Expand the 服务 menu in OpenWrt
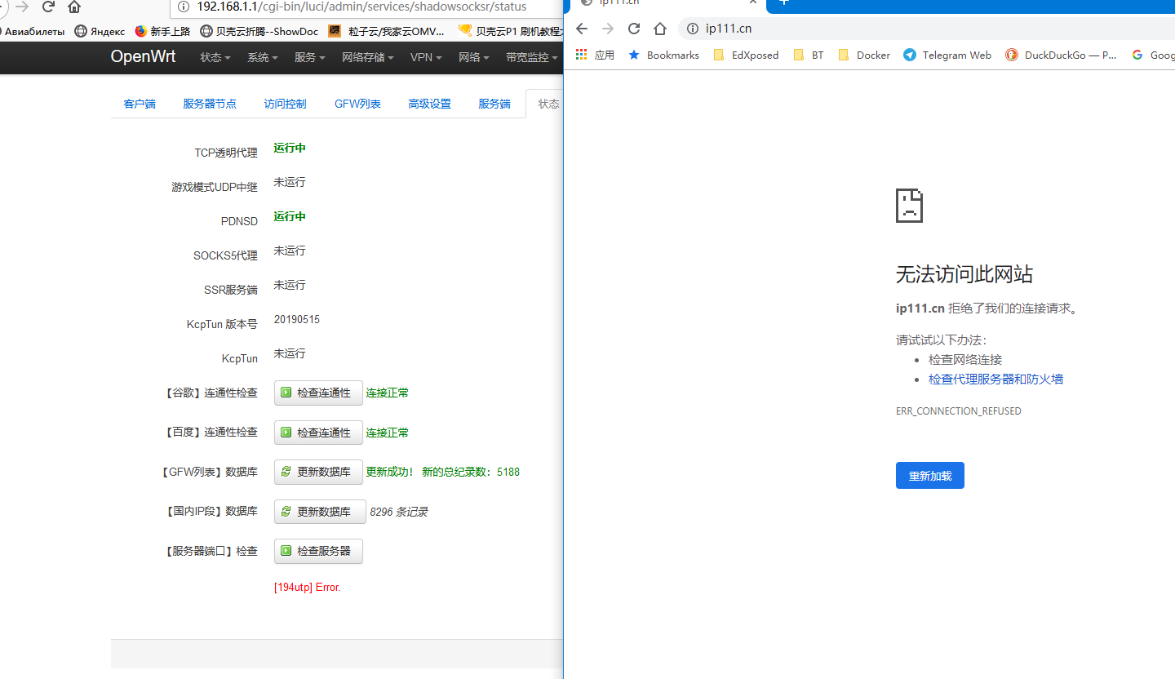Viewport: 1175px width, 679px height. point(310,57)
